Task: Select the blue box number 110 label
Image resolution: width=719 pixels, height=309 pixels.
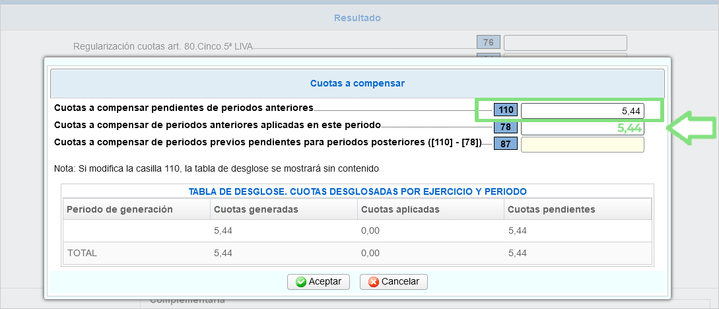Action: 506,111
